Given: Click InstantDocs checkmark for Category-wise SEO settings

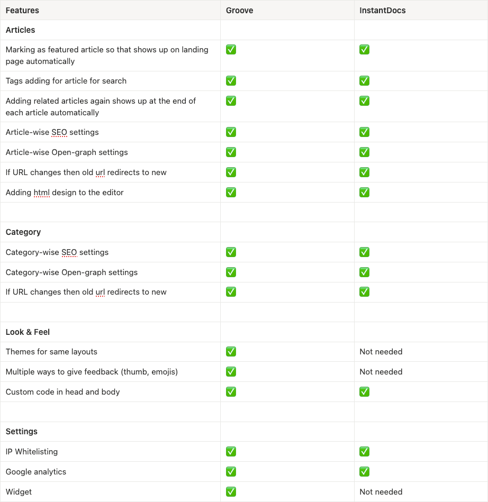Looking at the screenshot, I should click(x=364, y=252).
